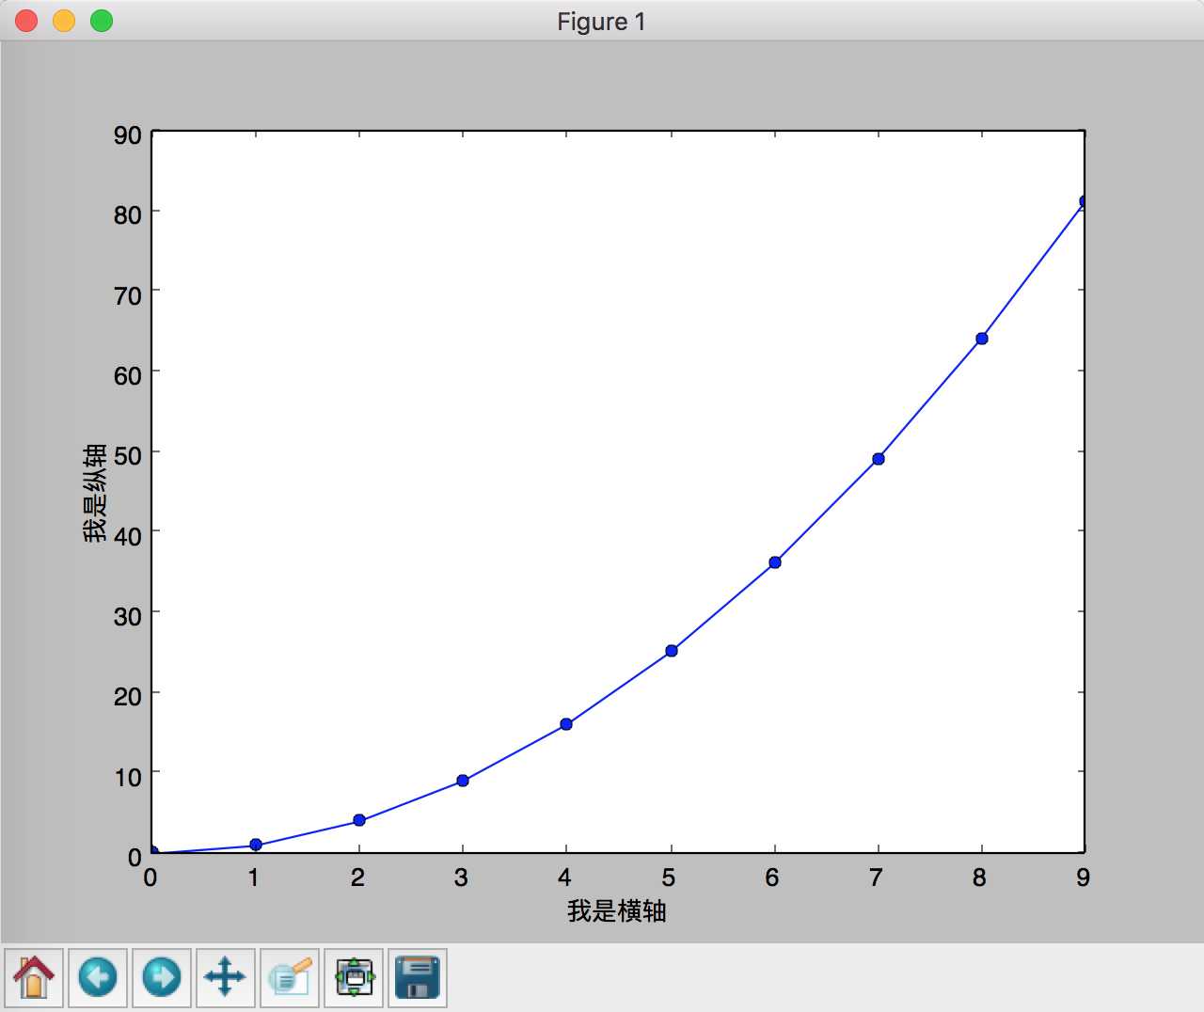Click the y-axis tick label 10

(x=128, y=777)
